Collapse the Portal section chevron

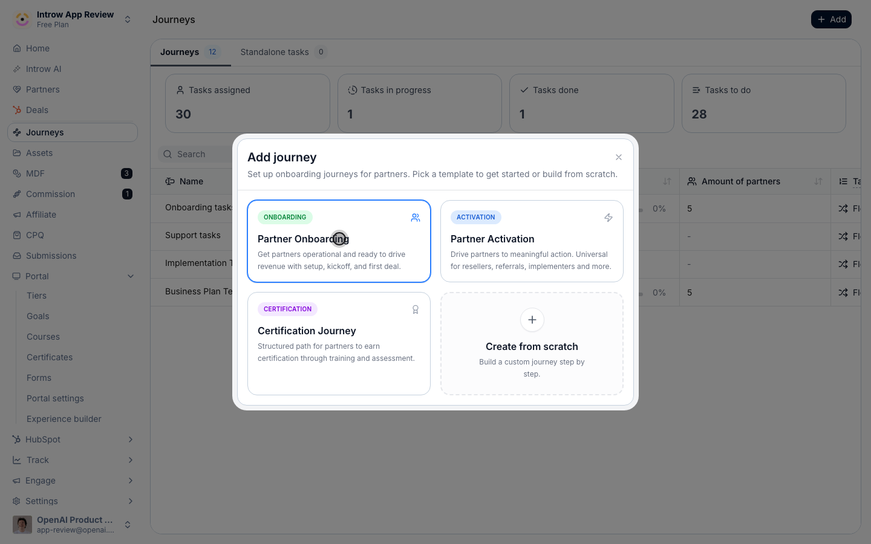(131, 276)
